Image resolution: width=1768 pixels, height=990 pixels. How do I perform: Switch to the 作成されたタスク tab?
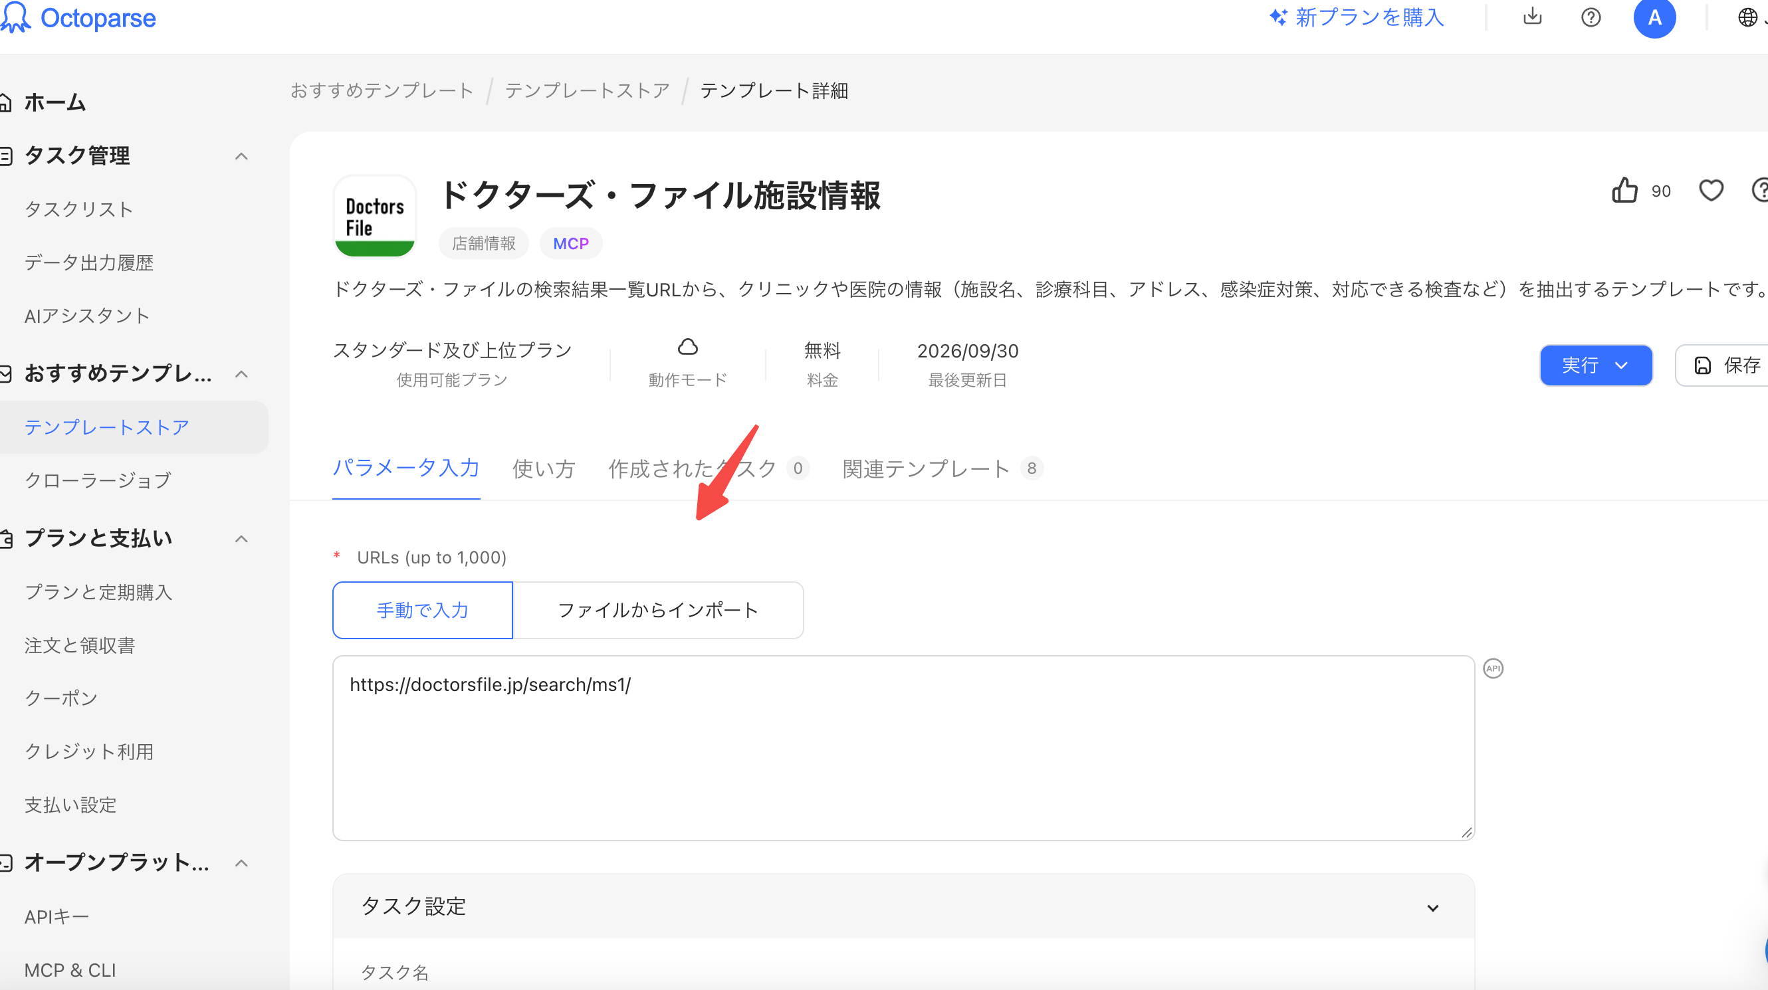tap(708, 468)
